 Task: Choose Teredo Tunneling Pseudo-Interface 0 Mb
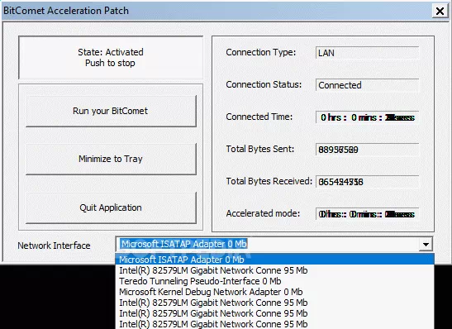pos(274,281)
